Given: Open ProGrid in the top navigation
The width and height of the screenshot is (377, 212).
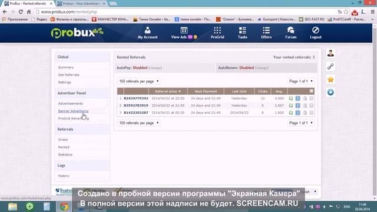Looking at the screenshot, I should pyautogui.click(x=217, y=33).
